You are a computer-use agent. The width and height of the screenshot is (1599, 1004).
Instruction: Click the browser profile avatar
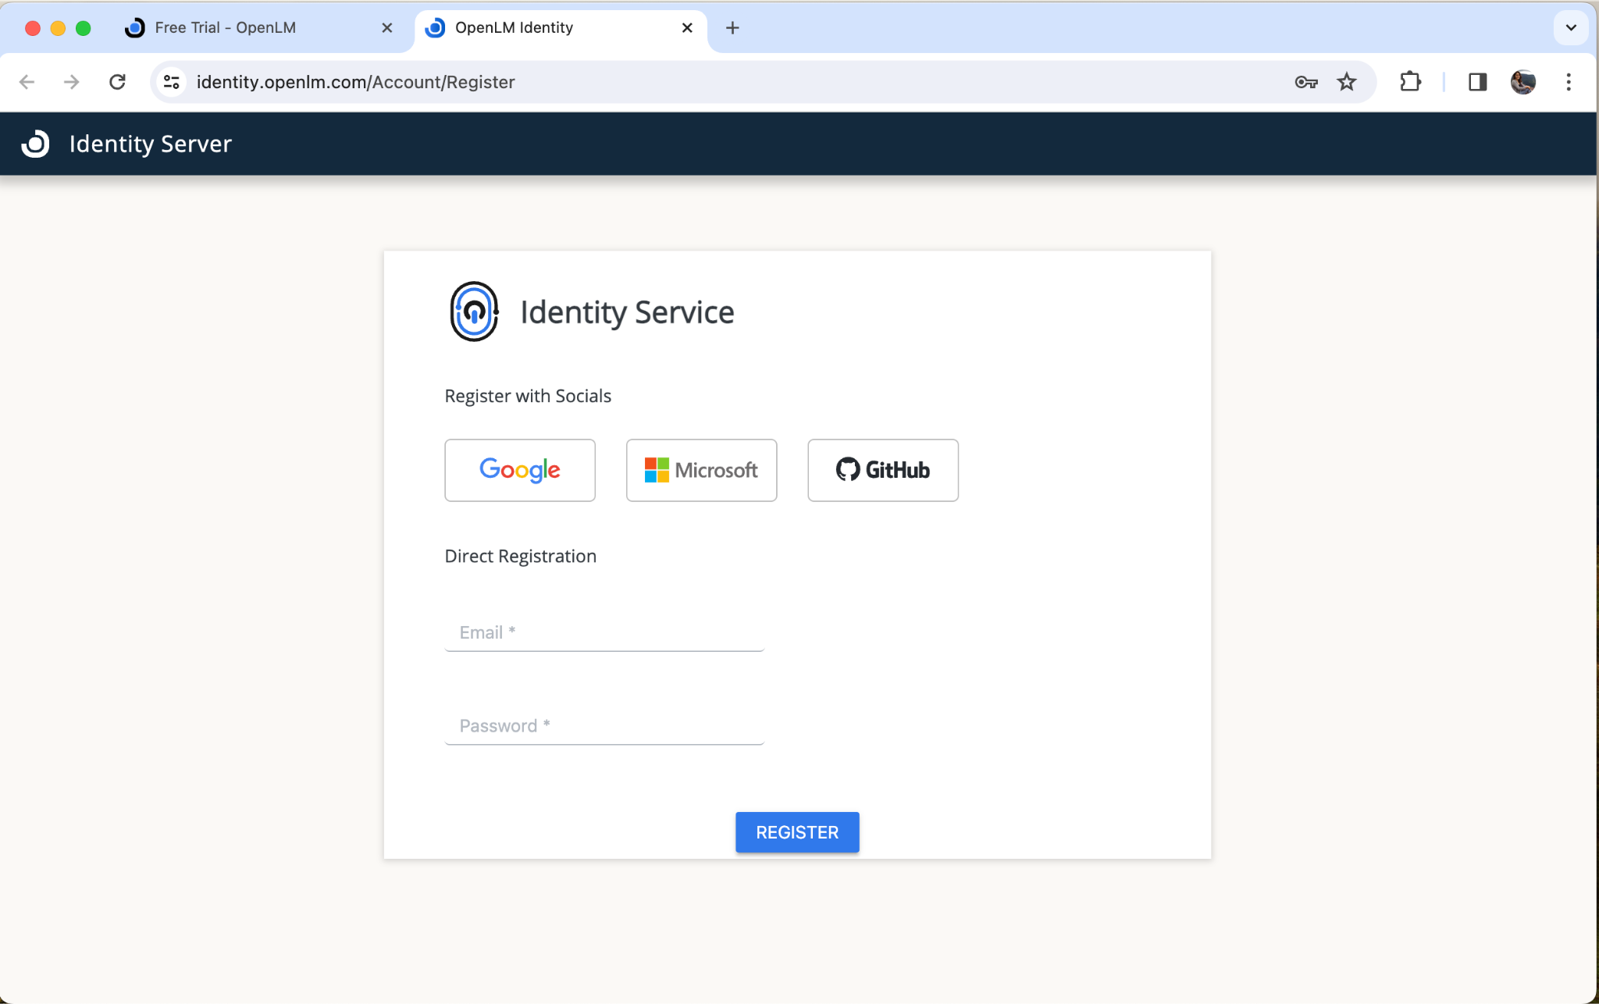click(x=1521, y=81)
